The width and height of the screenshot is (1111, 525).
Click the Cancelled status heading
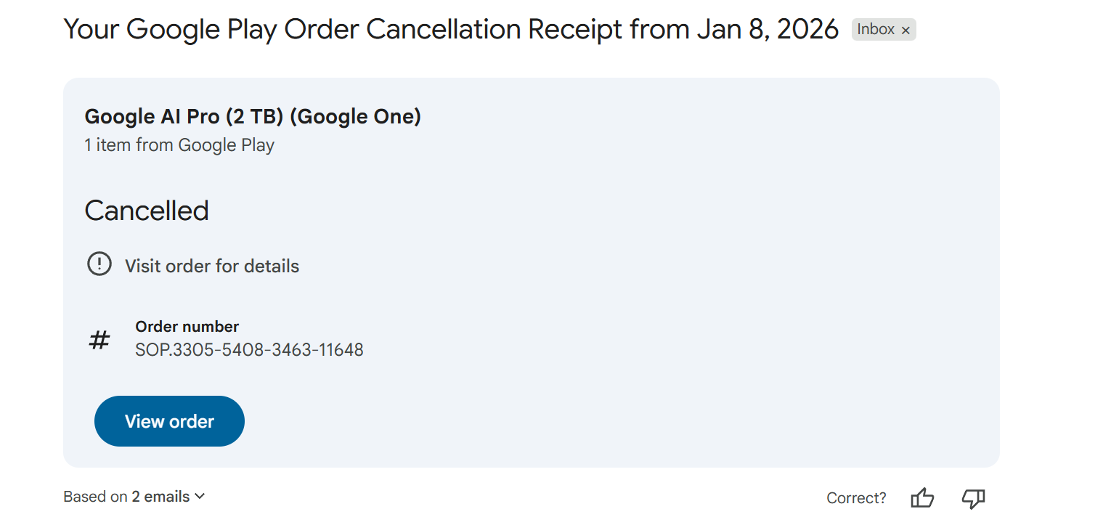(x=147, y=211)
